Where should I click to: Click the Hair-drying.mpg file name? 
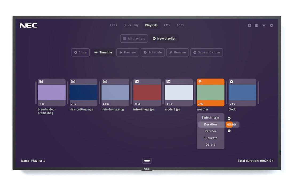113,109
